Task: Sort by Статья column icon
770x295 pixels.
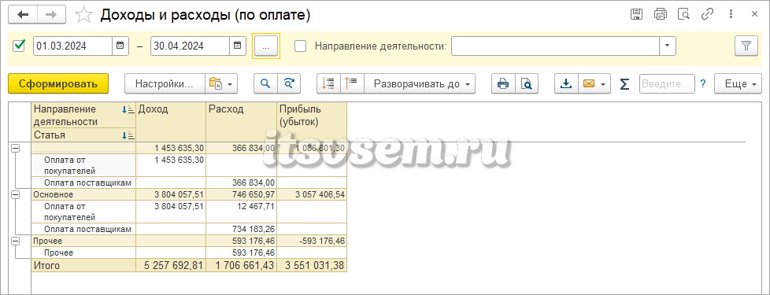Action: click(x=128, y=135)
